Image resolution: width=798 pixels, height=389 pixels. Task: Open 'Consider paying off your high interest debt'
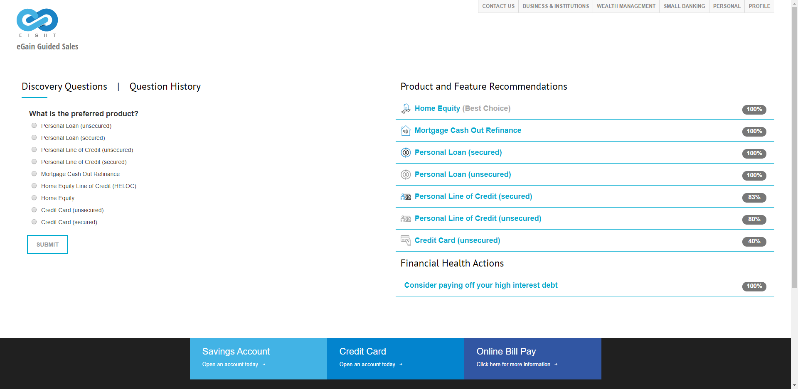(481, 285)
